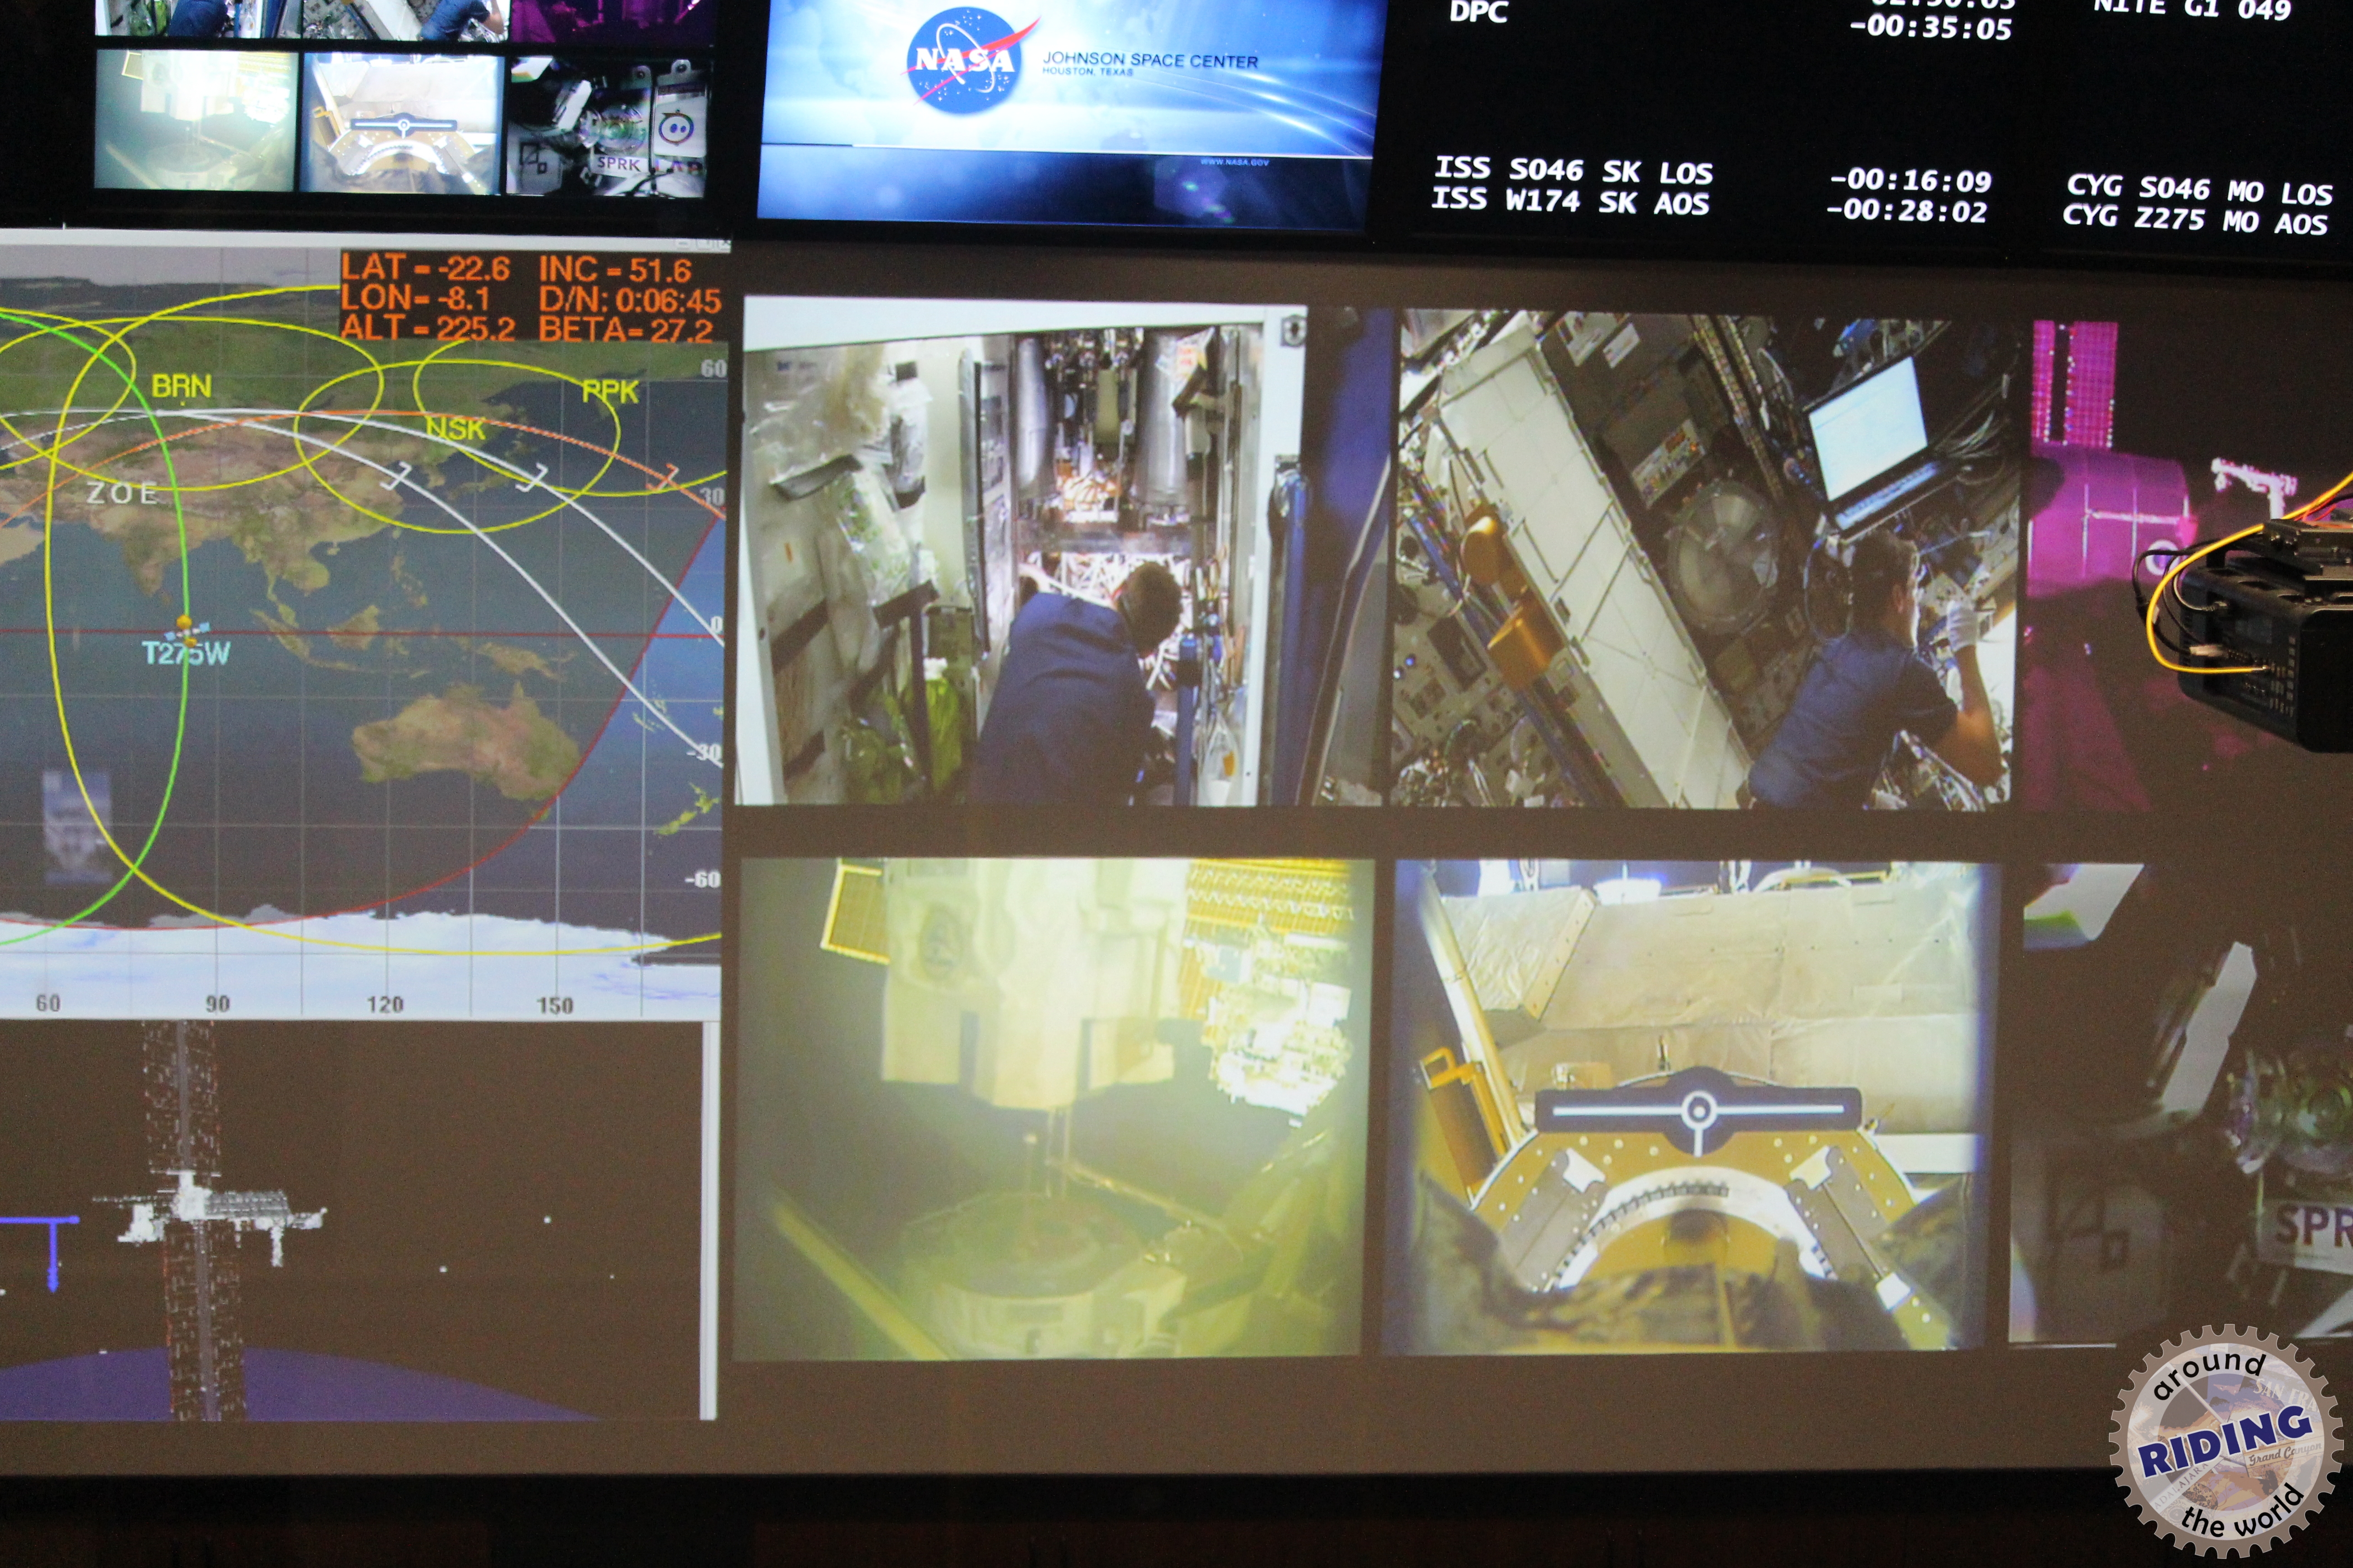The width and height of the screenshot is (2353, 1568).
Task: Click the -00:28:02 countdown value
Action: (x=1906, y=210)
